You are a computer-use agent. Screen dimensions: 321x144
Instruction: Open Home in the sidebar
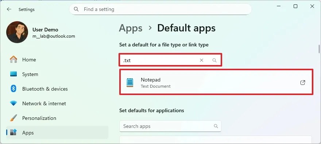coord(57,60)
